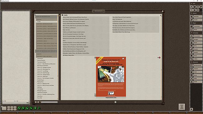This screenshot has height=114, width=203.
Task: Collapse the Character sidebar section
Action: [x=191, y=62]
